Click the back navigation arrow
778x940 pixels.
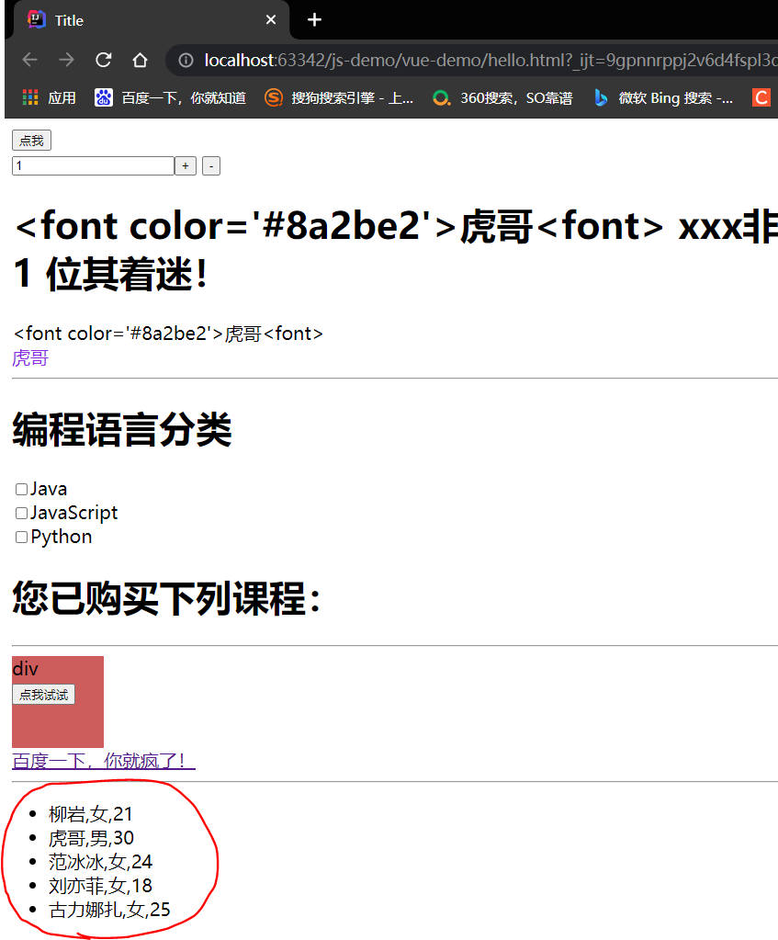pos(28,59)
